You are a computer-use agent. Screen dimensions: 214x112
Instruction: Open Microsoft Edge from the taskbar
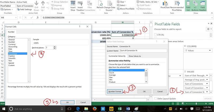pyautogui.click(x=78, y=109)
